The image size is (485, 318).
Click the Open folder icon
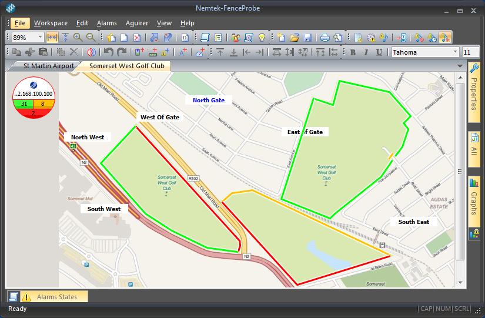(295, 38)
